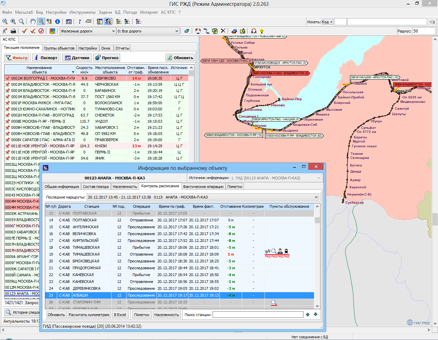Click the Фильтр button

pos(17,58)
